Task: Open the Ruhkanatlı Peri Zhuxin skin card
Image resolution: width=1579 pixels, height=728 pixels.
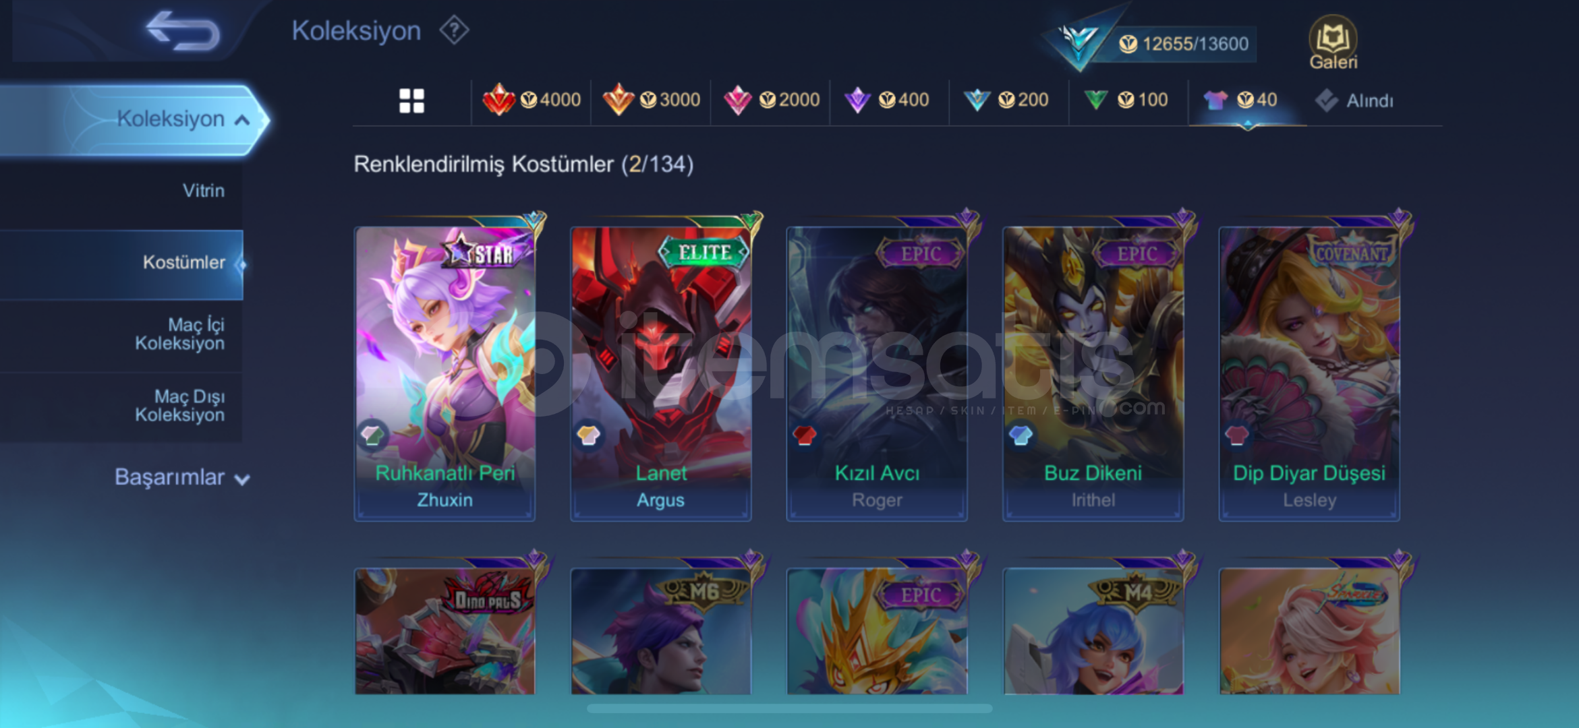Action: (444, 374)
